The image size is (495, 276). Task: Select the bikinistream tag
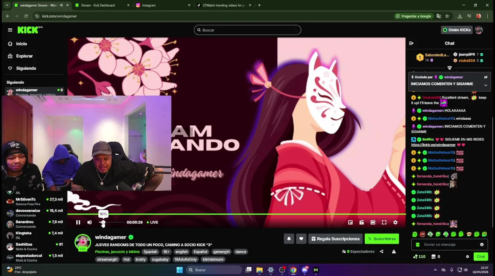(x=213, y=260)
